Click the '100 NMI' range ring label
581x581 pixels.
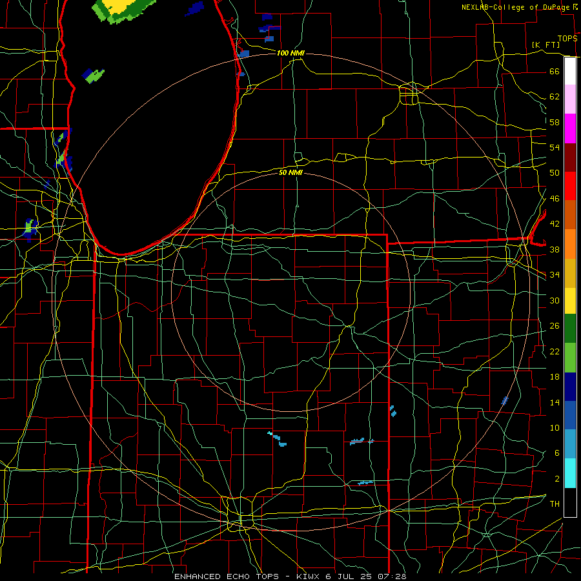pyautogui.click(x=290, y=53)
